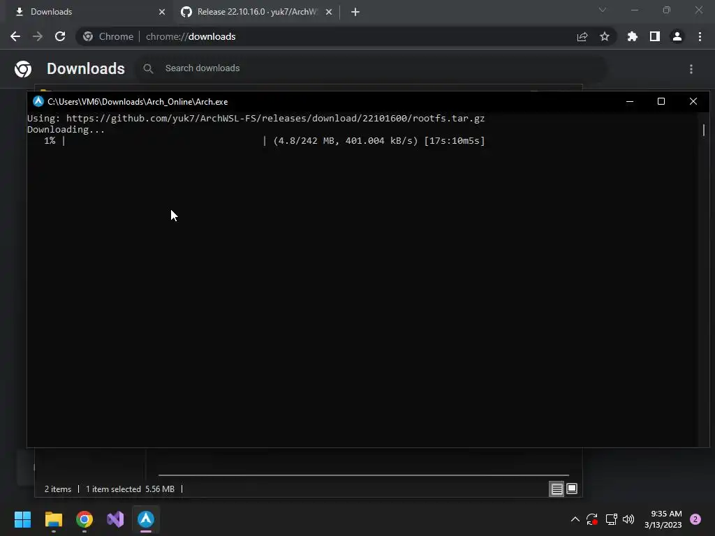Click the Arch icon in console title bar
This screenshot has width=715, height=536.
[38, 101]
